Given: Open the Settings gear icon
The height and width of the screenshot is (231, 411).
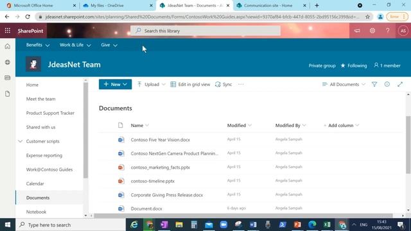Looking at the screenshot, I should tap(372, 31).
